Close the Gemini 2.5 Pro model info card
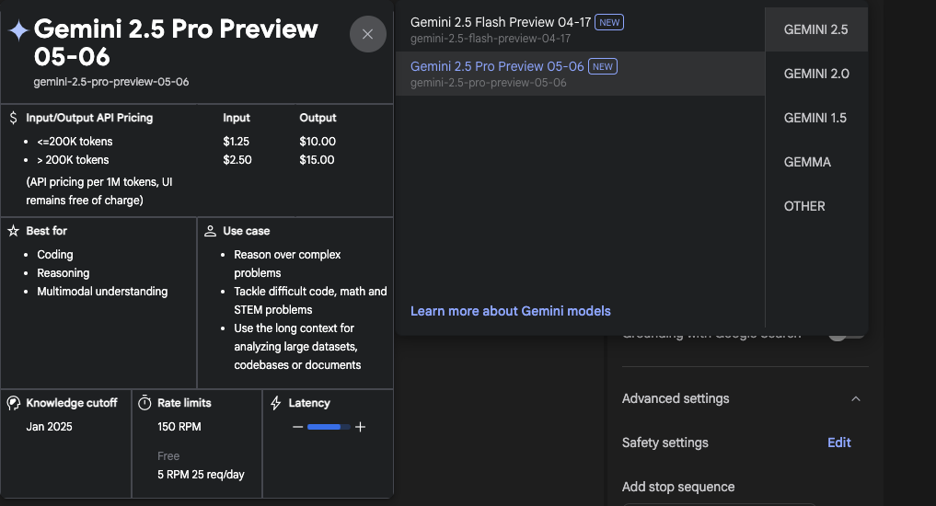Viewport: 936px width, 506px height. pos(368,34)
